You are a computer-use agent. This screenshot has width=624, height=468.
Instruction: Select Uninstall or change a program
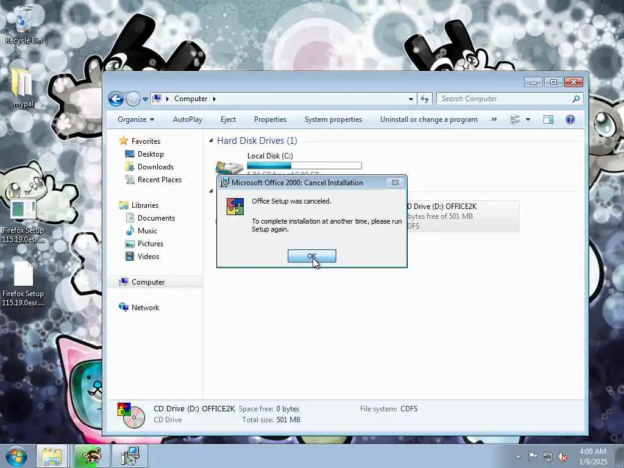(x=428, y=119)
